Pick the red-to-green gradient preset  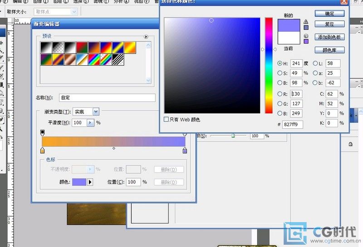[x=82, y=48]
